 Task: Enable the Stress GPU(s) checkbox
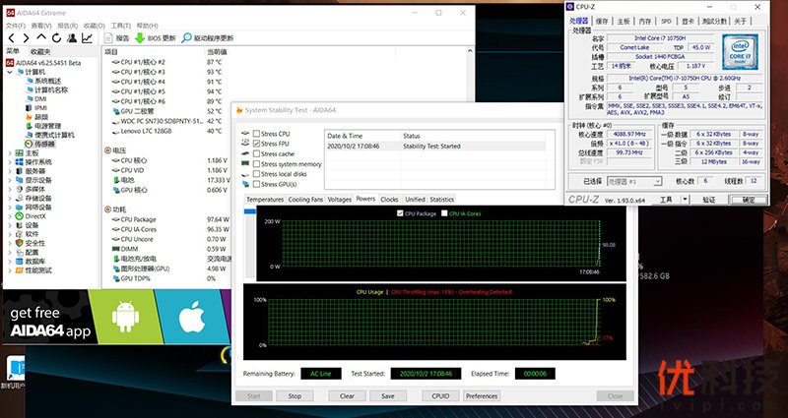[x=257, y=184]
